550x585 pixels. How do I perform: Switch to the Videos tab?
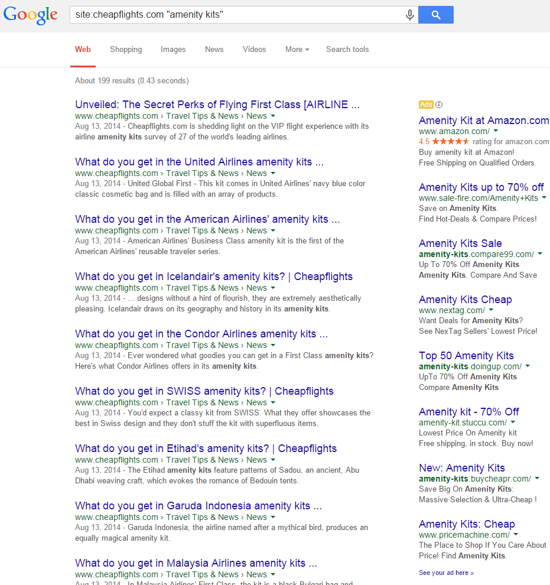(254, 49)
